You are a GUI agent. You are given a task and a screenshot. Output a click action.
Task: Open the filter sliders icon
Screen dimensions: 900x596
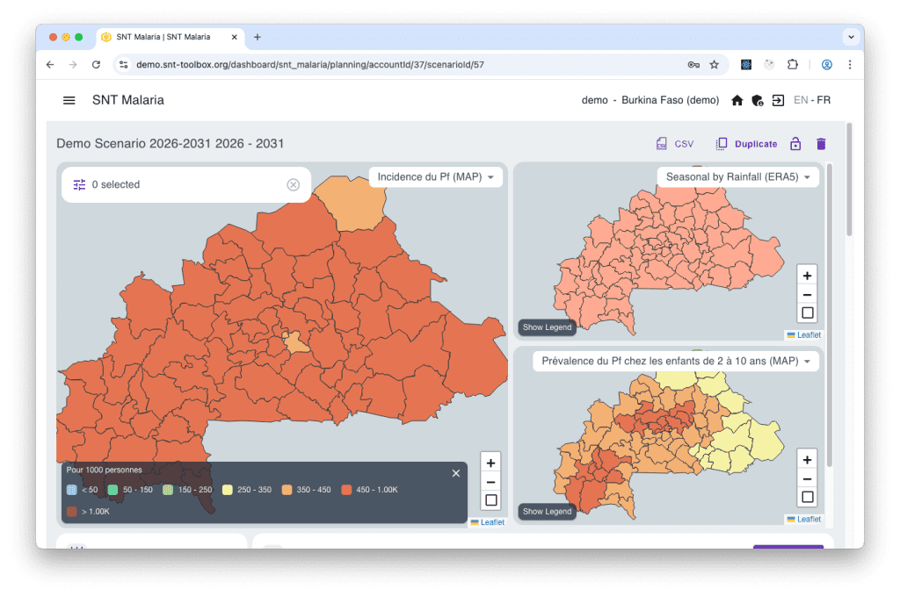pos(79,184)
